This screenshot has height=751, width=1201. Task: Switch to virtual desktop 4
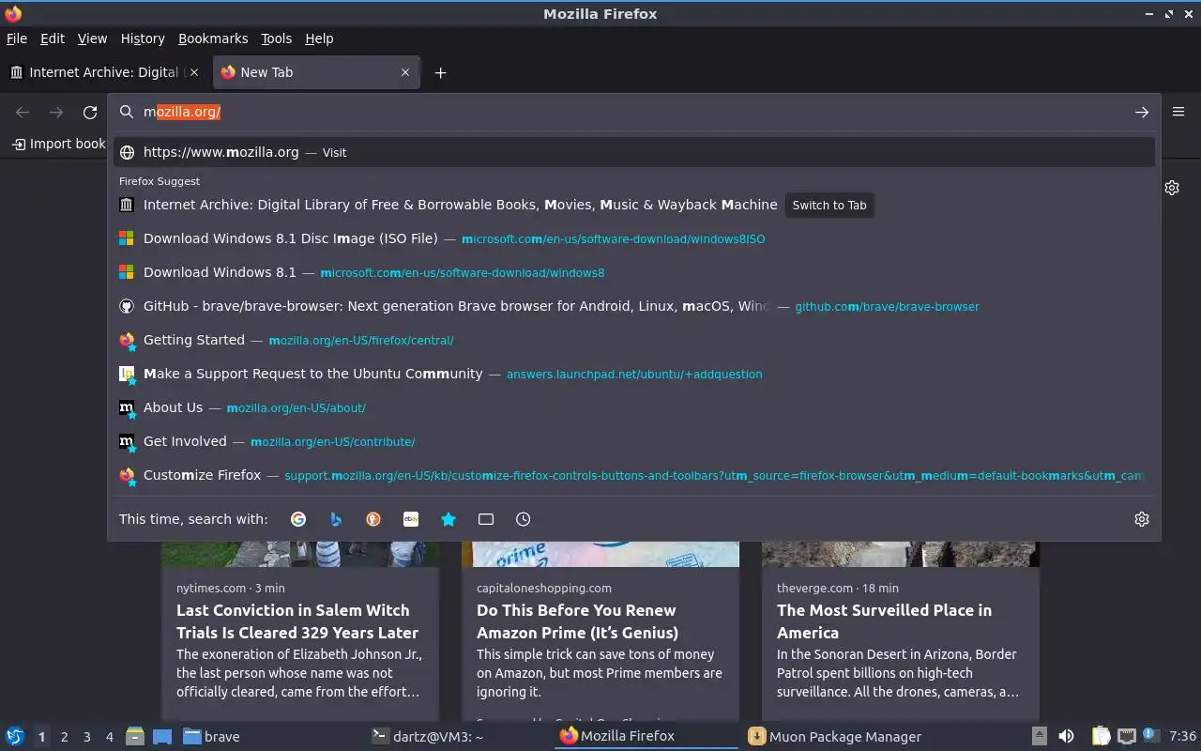tap(109, 737)
